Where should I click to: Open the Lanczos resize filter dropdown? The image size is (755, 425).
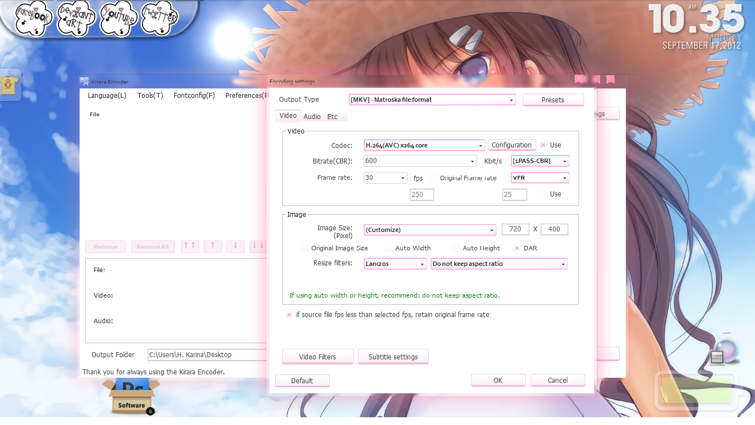(x=395, y=264)
